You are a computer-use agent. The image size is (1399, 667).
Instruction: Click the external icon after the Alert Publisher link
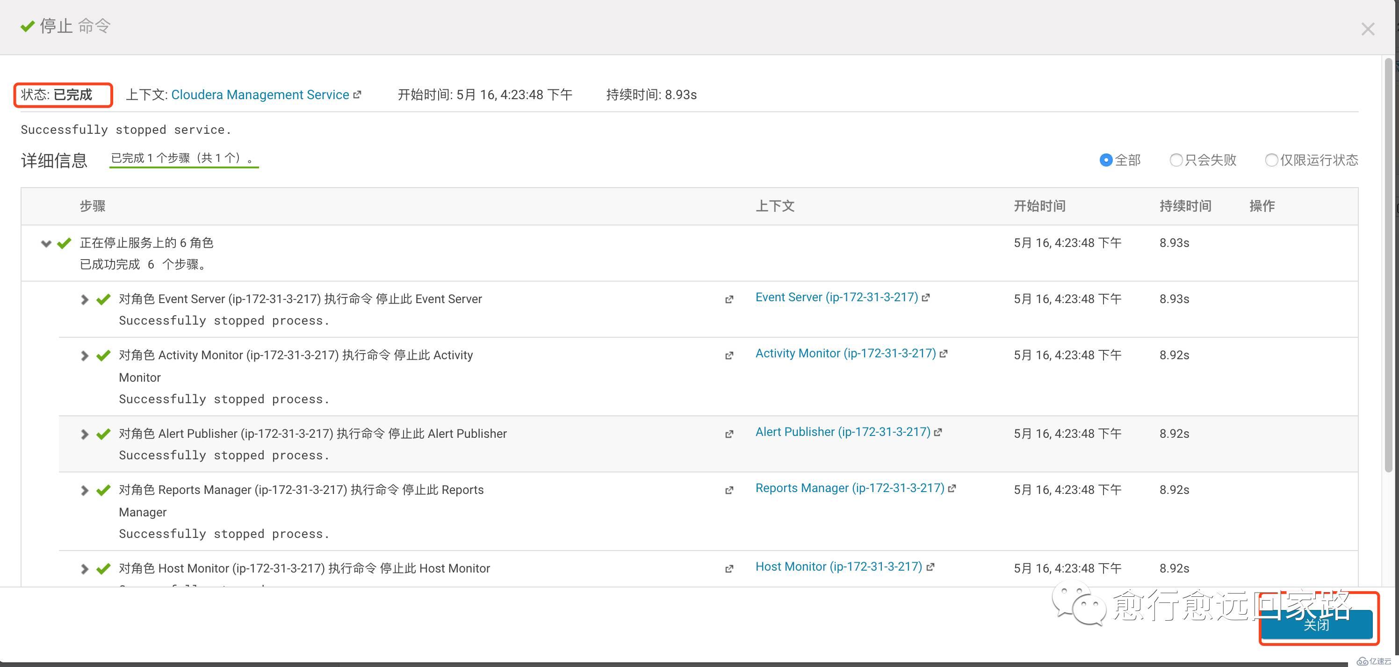(938, 432)
